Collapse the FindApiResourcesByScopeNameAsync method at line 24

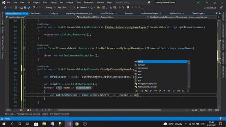(x=24, y=48)
